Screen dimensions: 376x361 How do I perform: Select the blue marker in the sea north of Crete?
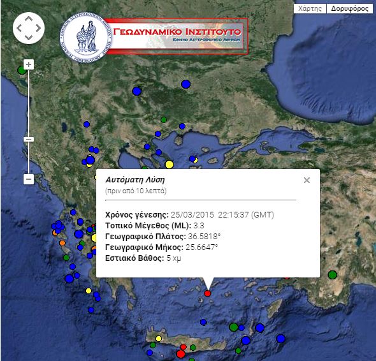(203, 322)
